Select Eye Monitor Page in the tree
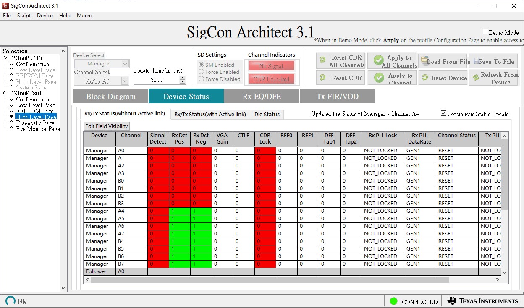Screen dimensions: 524x308 (x=38, y=128)
